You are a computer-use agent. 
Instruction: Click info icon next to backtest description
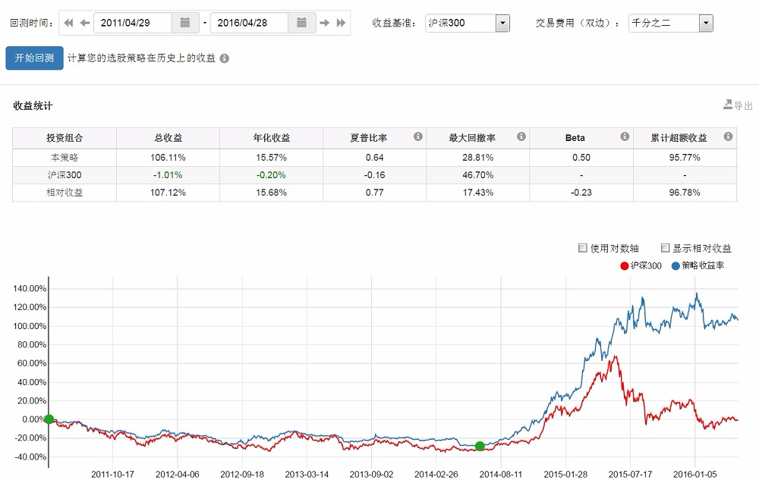[225, 58]
